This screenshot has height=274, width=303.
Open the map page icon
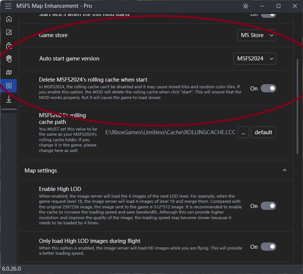9,72
